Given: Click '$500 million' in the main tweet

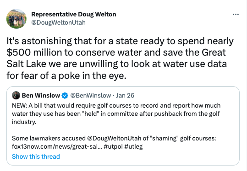Looking at the screenshot, I should pos(34,52).
